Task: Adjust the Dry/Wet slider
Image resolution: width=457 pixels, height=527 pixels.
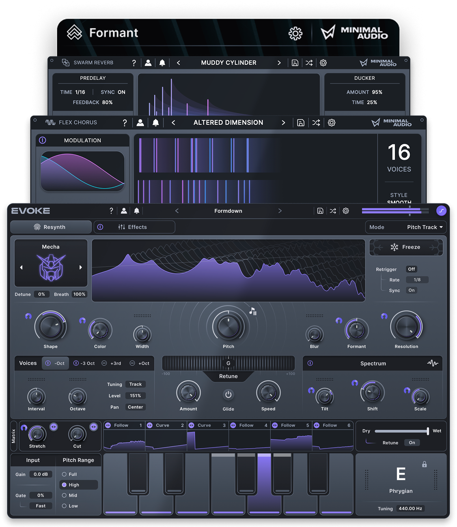Action: 401,431
